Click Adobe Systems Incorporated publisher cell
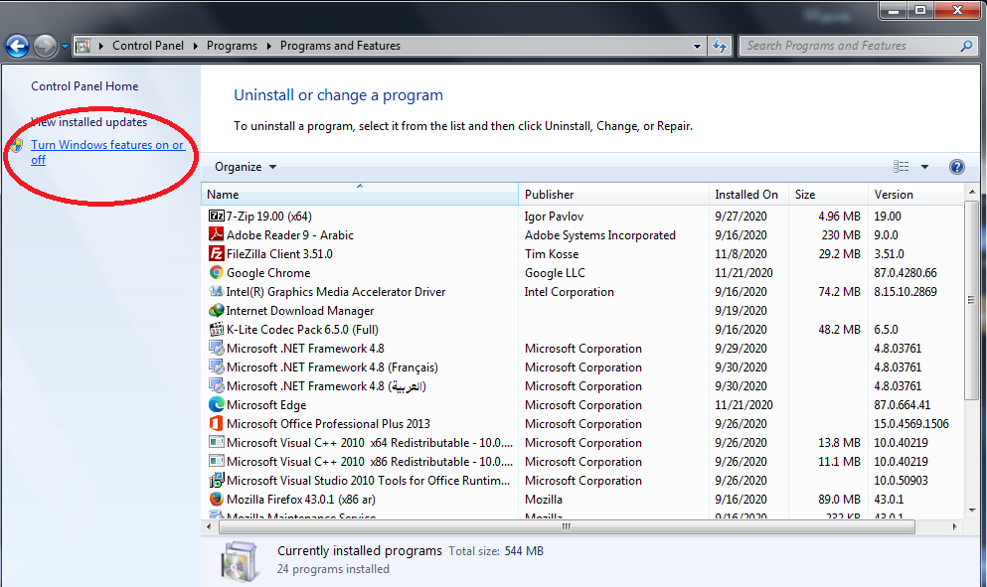 click(600, 234)
